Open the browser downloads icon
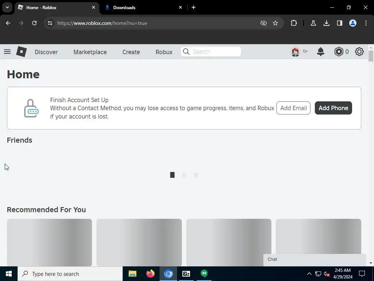The width and height of the screenshot is (374, 281). tap(326, 23)
